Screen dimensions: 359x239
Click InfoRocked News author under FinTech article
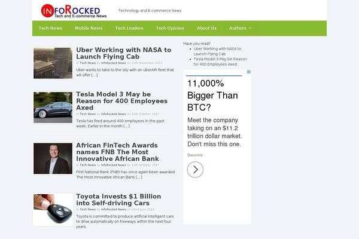(x=113, y=165)
